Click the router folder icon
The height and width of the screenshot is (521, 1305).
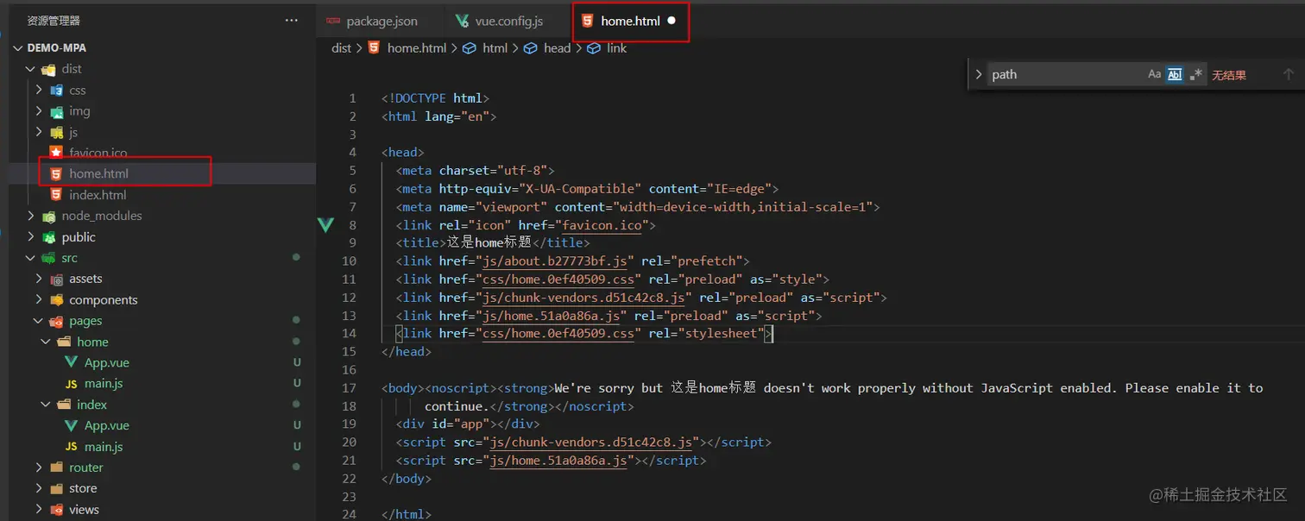56,468
